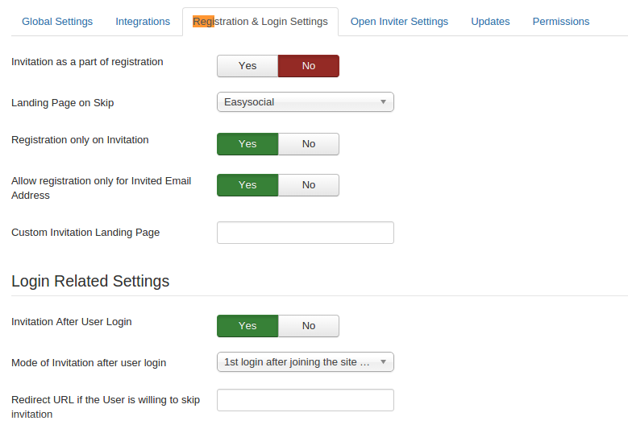Image resolution: width=628 pixels, height=425 pixels.
Task: Select Registration & Login Settings tab
Action: click(x=260, y=22)
